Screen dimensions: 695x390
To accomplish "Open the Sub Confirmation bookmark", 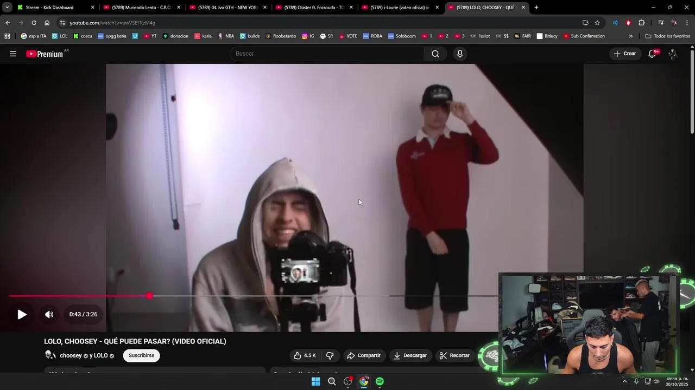I will click(x=584, y=36).
